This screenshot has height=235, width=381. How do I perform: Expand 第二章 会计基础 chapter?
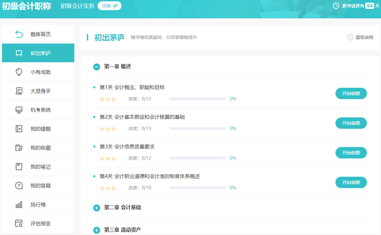coord(97,208)
